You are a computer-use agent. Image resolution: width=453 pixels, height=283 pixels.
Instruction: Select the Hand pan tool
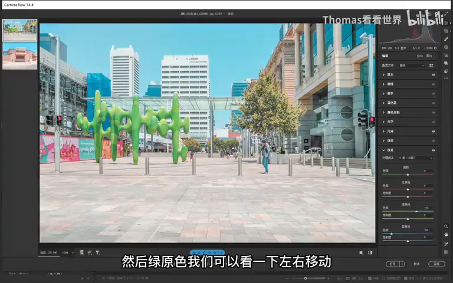(x=446, y=235)
